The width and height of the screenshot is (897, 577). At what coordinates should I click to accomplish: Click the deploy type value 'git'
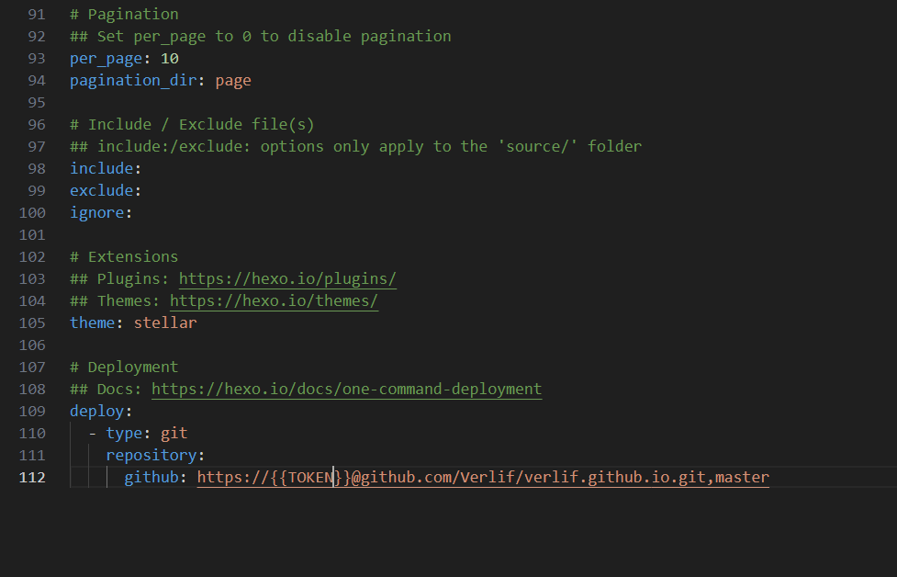click(174, 433)
